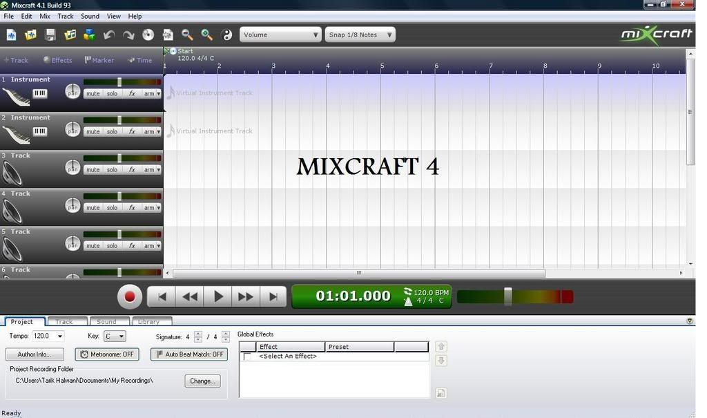Open fx for track 5
707x418 pixels.
click(x=132, y=245)
